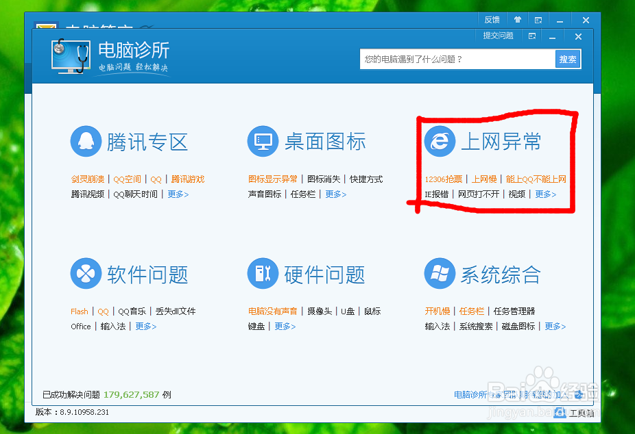
Task: Expand 更多 under 上网异常
Action: [x=545, y=194]
